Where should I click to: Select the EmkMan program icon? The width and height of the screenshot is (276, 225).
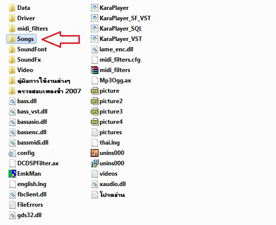(12, 174)
